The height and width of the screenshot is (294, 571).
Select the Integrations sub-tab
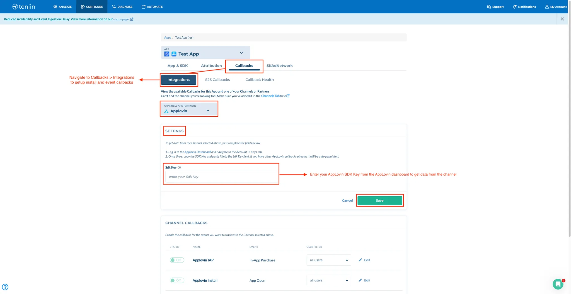point(178,80)
